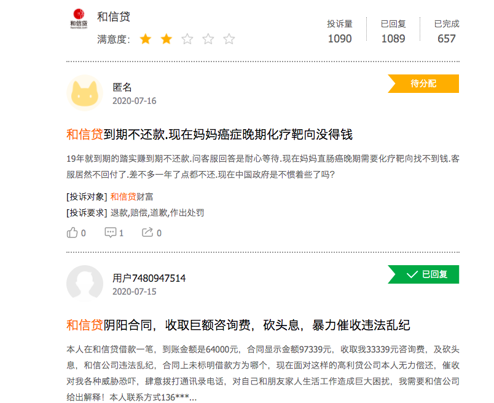Click the 投诉要求 退款,赔偿,道歉 line
Screen dimensions: 494x403
135,213
